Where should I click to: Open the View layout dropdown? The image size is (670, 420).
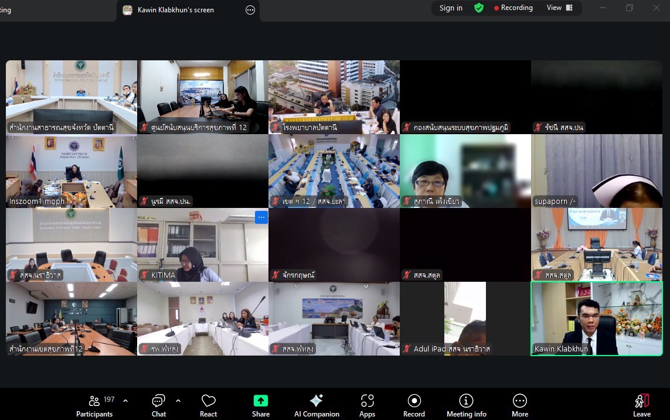[559, 8]
